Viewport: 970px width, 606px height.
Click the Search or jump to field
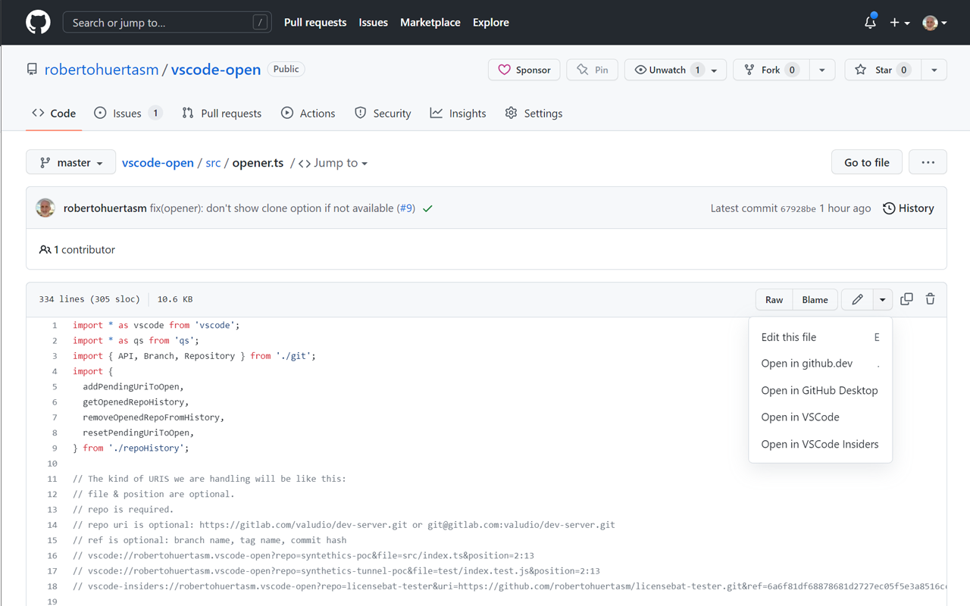(167, 23)
